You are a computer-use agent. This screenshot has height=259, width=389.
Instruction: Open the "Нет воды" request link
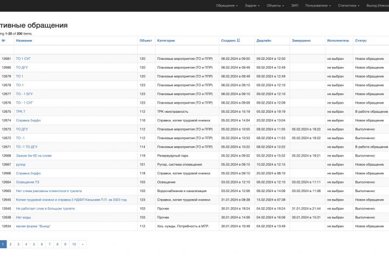pos(24,217)
